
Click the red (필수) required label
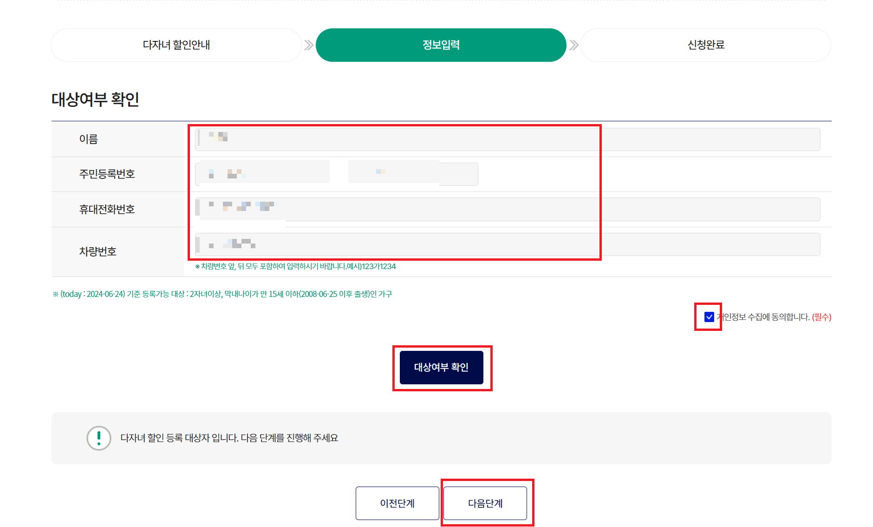[x=821, y=316]
